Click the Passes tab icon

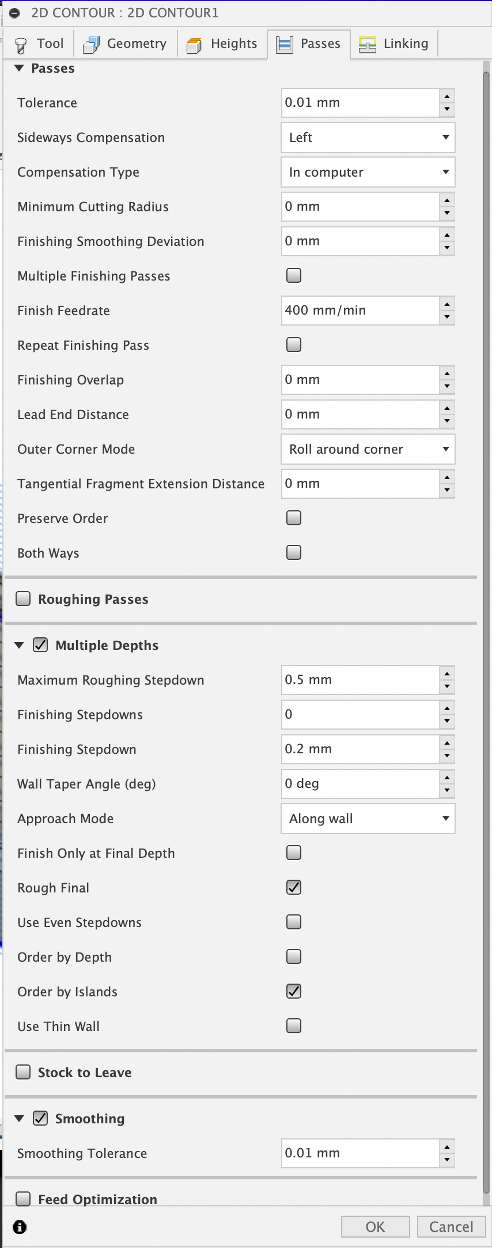[285, 44]
